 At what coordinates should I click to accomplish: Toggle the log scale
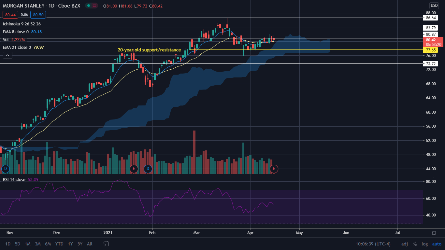click(x=424, y=244)
